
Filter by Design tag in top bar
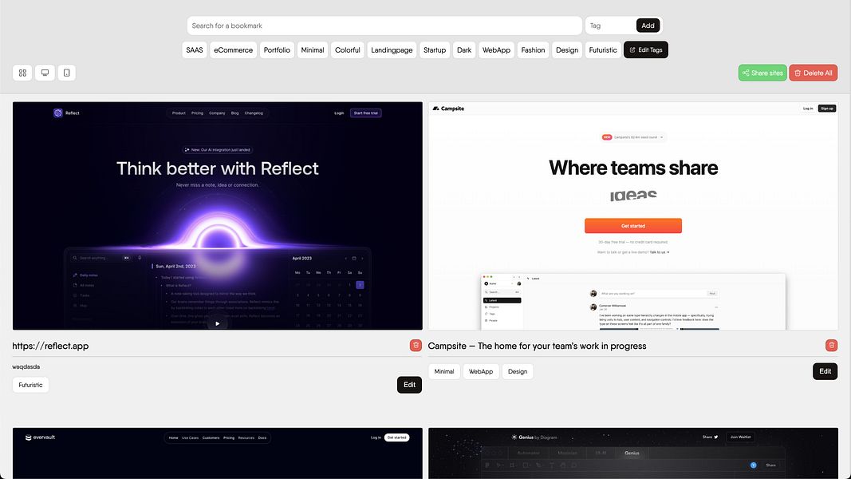click(567, 50)
